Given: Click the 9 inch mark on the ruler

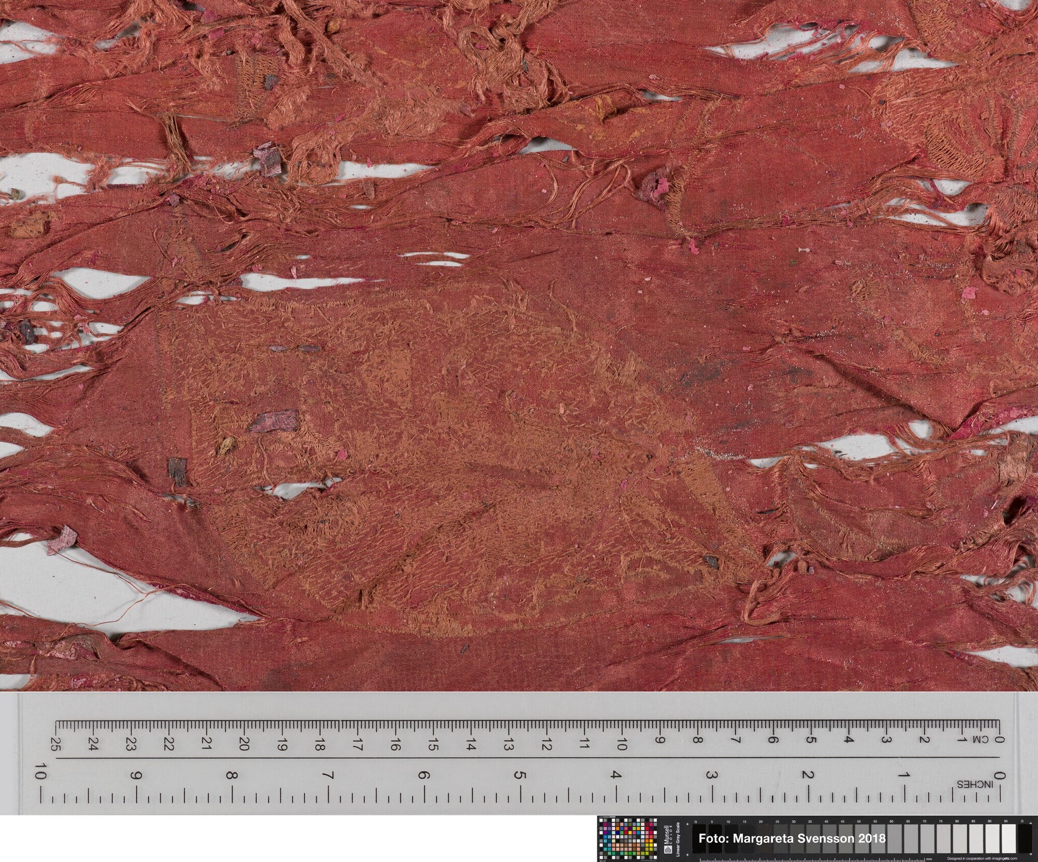Looking at the screenshot, I should [136, 776].
